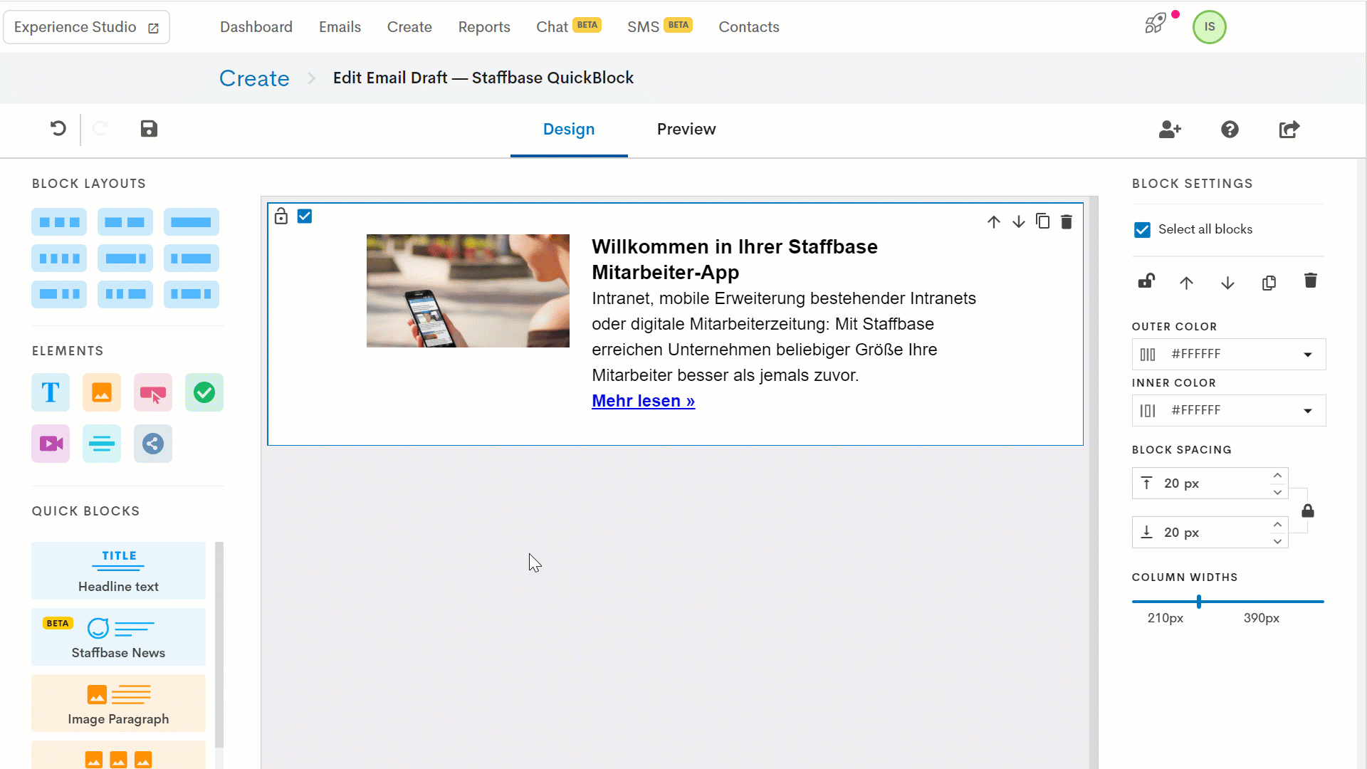This screenshot has height=769, width=1367.
Task: Open the IS user avatar menu
Action: (x=1210, y=27)
